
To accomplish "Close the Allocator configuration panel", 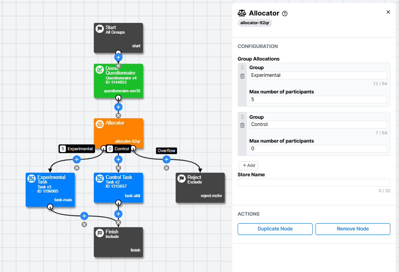I will (x=388, y=12).
